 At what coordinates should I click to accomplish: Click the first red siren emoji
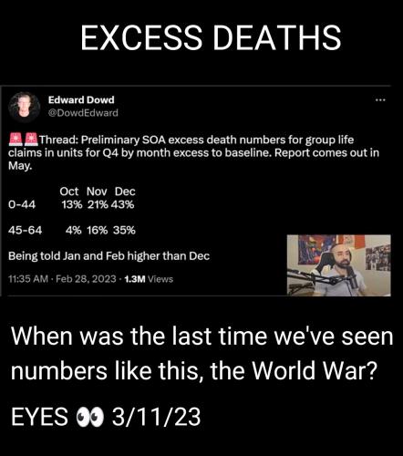coord(15,140)
